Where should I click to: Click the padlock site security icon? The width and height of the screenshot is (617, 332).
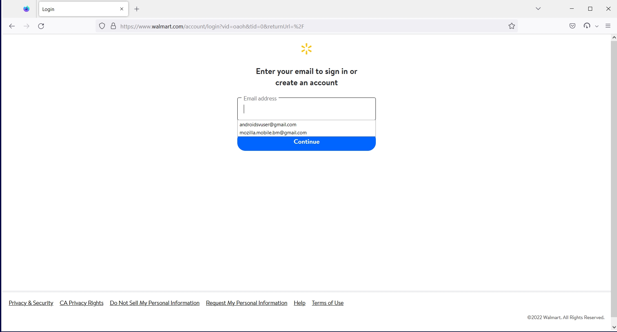[113, 26]
